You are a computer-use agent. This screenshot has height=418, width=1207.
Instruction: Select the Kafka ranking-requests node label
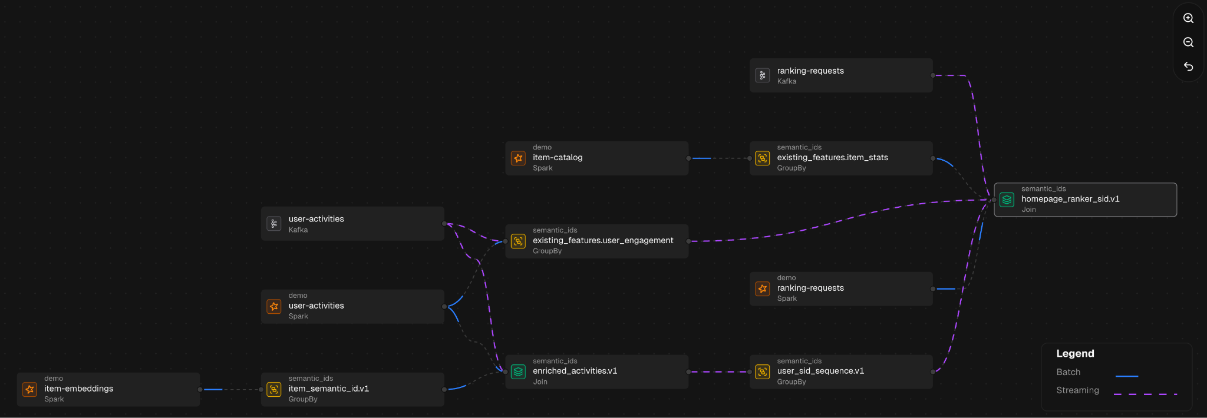click(x=810, y=71)
